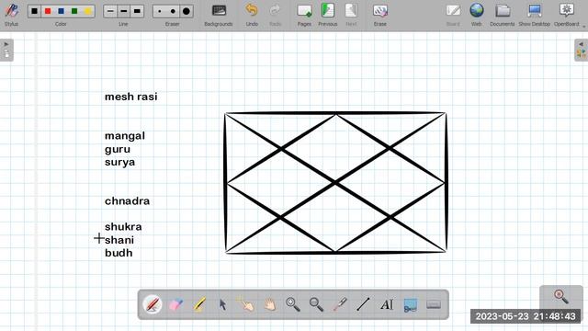The height and width of the screenshot is (331, 588).
Task: Set the small eraser size
Action: [x=160, y=11]
